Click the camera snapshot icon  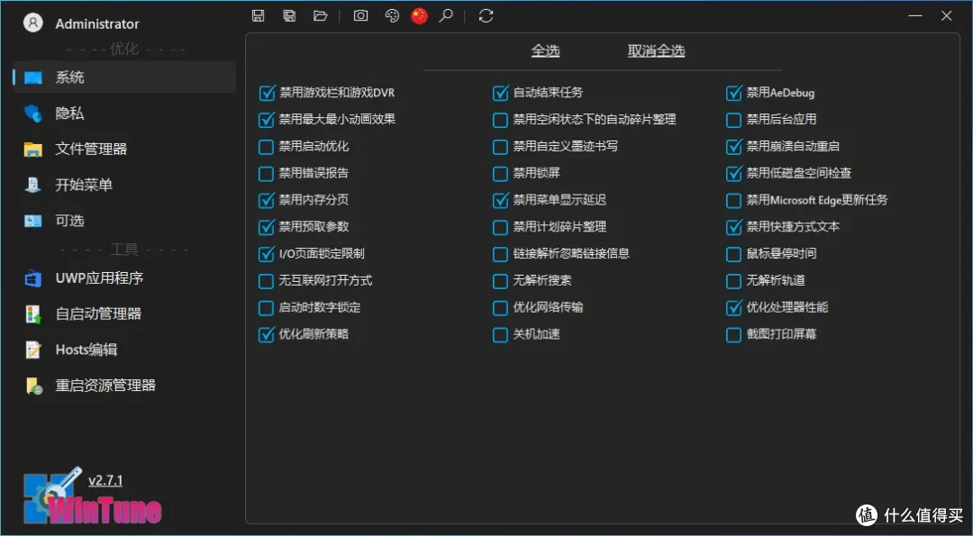pyautogui.click(x=360, y=16)
